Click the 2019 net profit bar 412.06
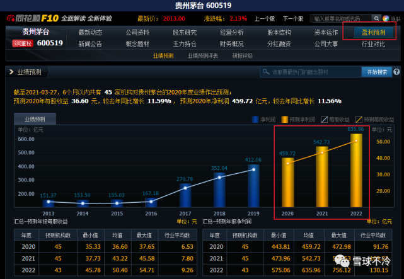Screen dimensions: 404x279 [253, 186]
